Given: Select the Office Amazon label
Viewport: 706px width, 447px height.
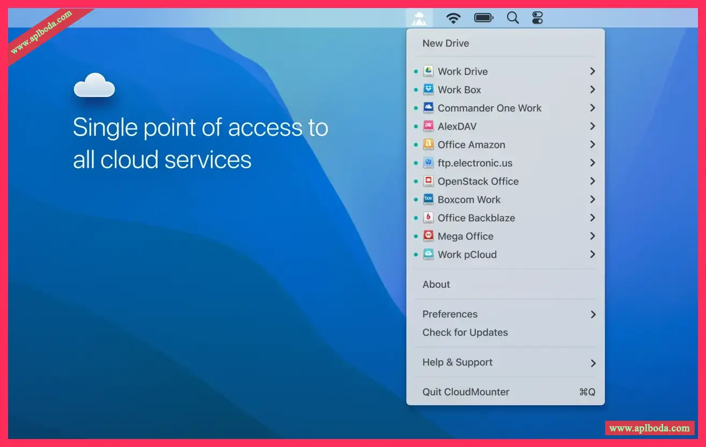Looking at the screenshot, I should pos(472,145).
